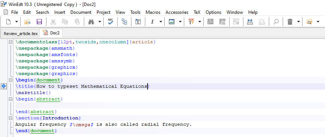Click the binoculars Find icon

91,22
